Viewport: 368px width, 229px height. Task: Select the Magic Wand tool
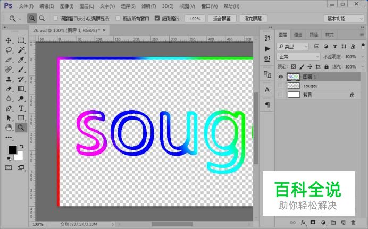point(21,50)
